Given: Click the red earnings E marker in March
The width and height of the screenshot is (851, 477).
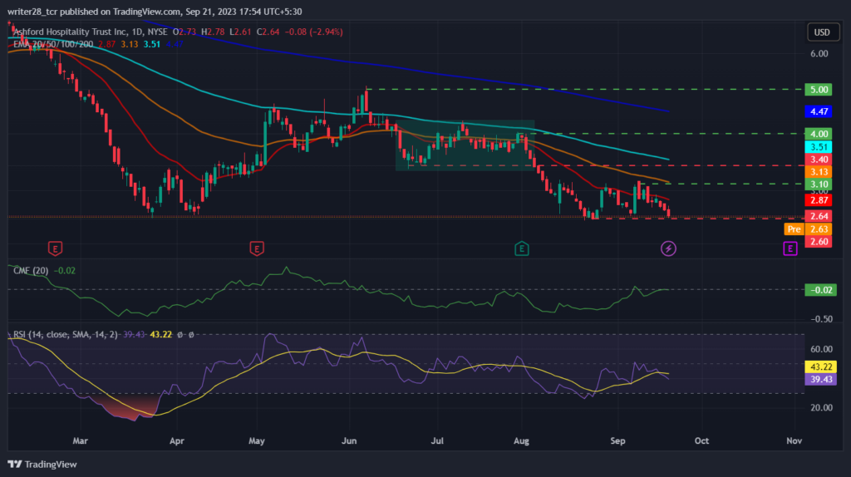Looking at the screenshot, I should click(x=55, y=248).
